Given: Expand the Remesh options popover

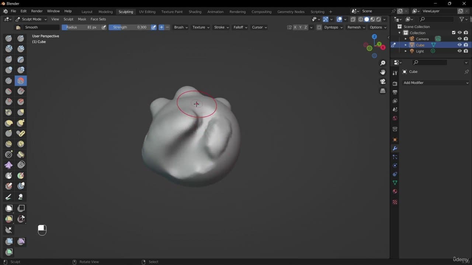Looking at the screenshot, I should tap(356, 27).
